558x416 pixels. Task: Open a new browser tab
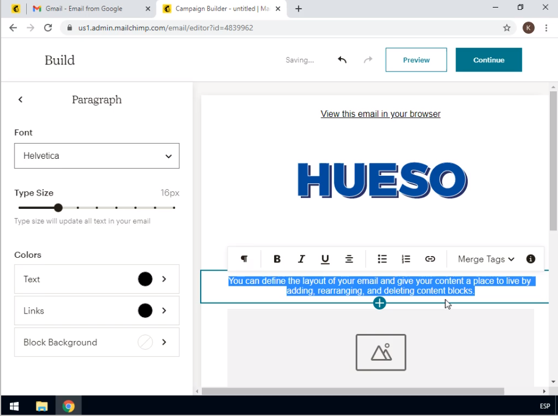(x=298, y=9)
